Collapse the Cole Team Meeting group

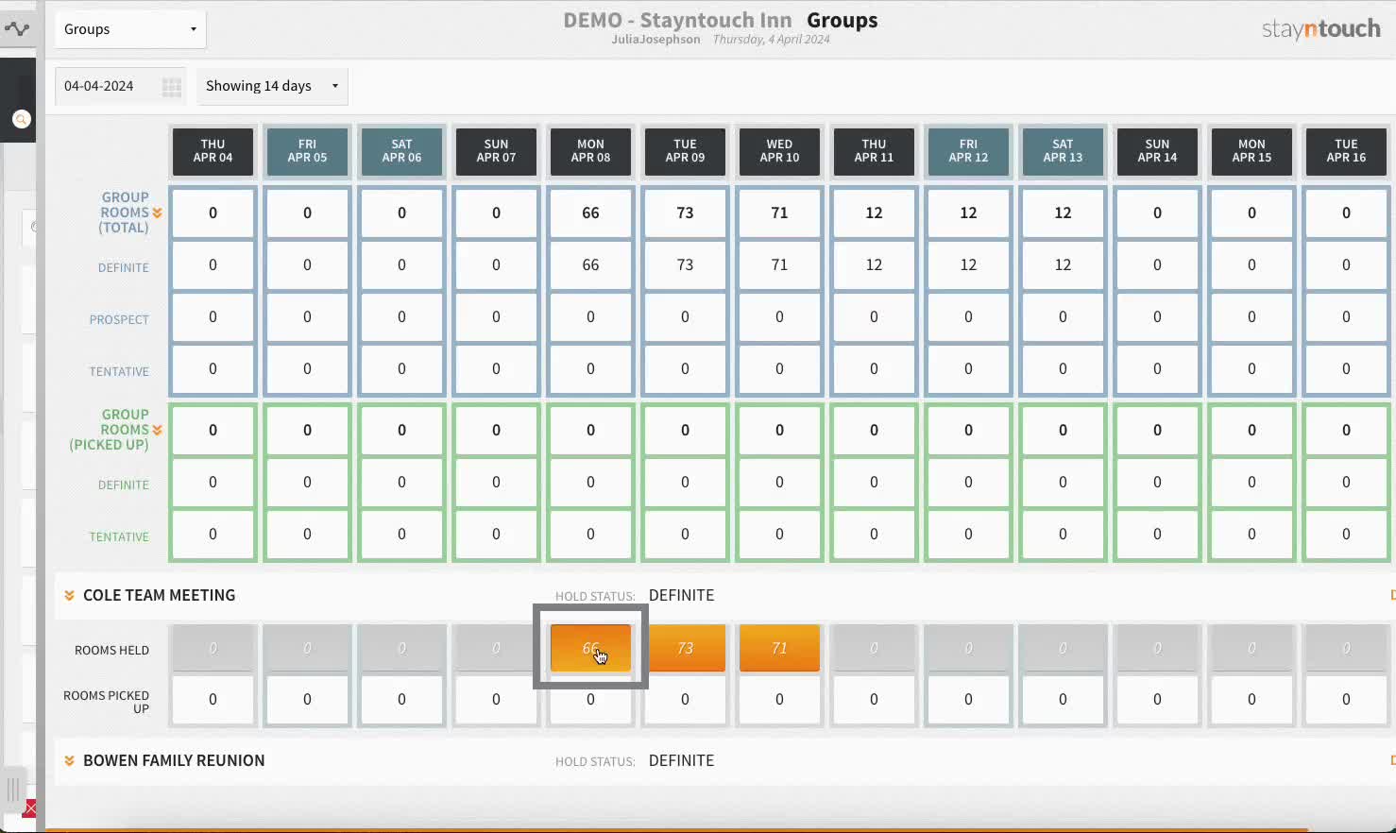click(69, 596)
